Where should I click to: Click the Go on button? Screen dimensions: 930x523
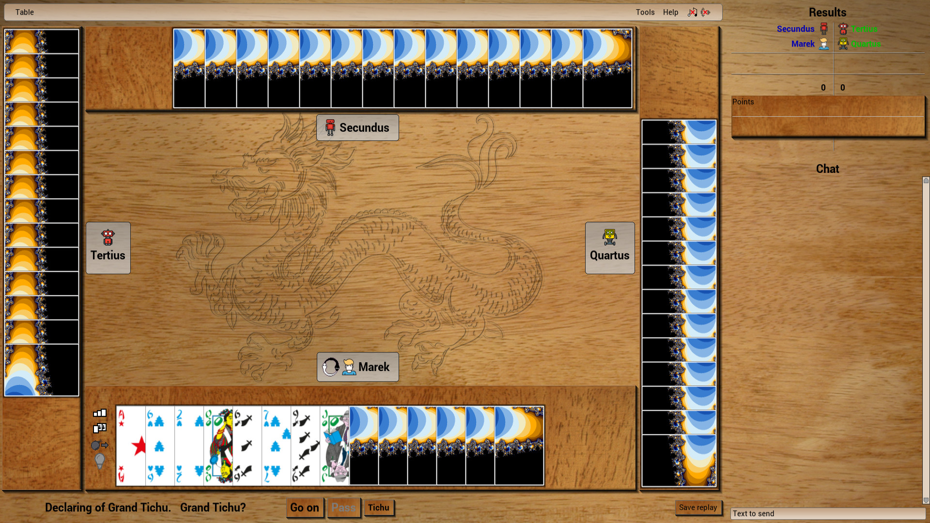click(305, 507)
